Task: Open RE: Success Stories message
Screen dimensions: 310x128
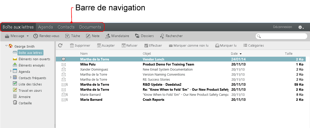Action: [x=156, y=79]
